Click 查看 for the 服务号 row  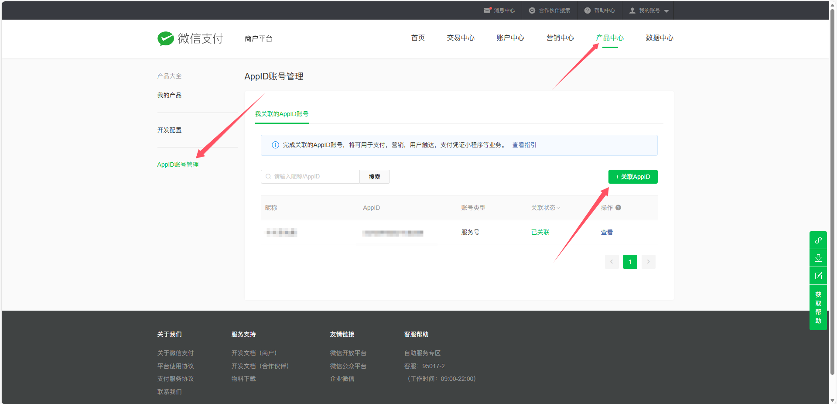pos(606,232)
